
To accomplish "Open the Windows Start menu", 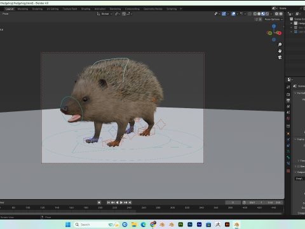I will (68, 225).
